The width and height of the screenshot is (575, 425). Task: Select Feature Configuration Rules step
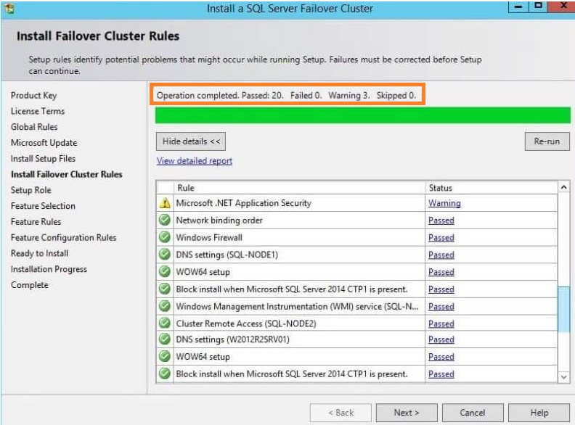(x=63, y=237)
